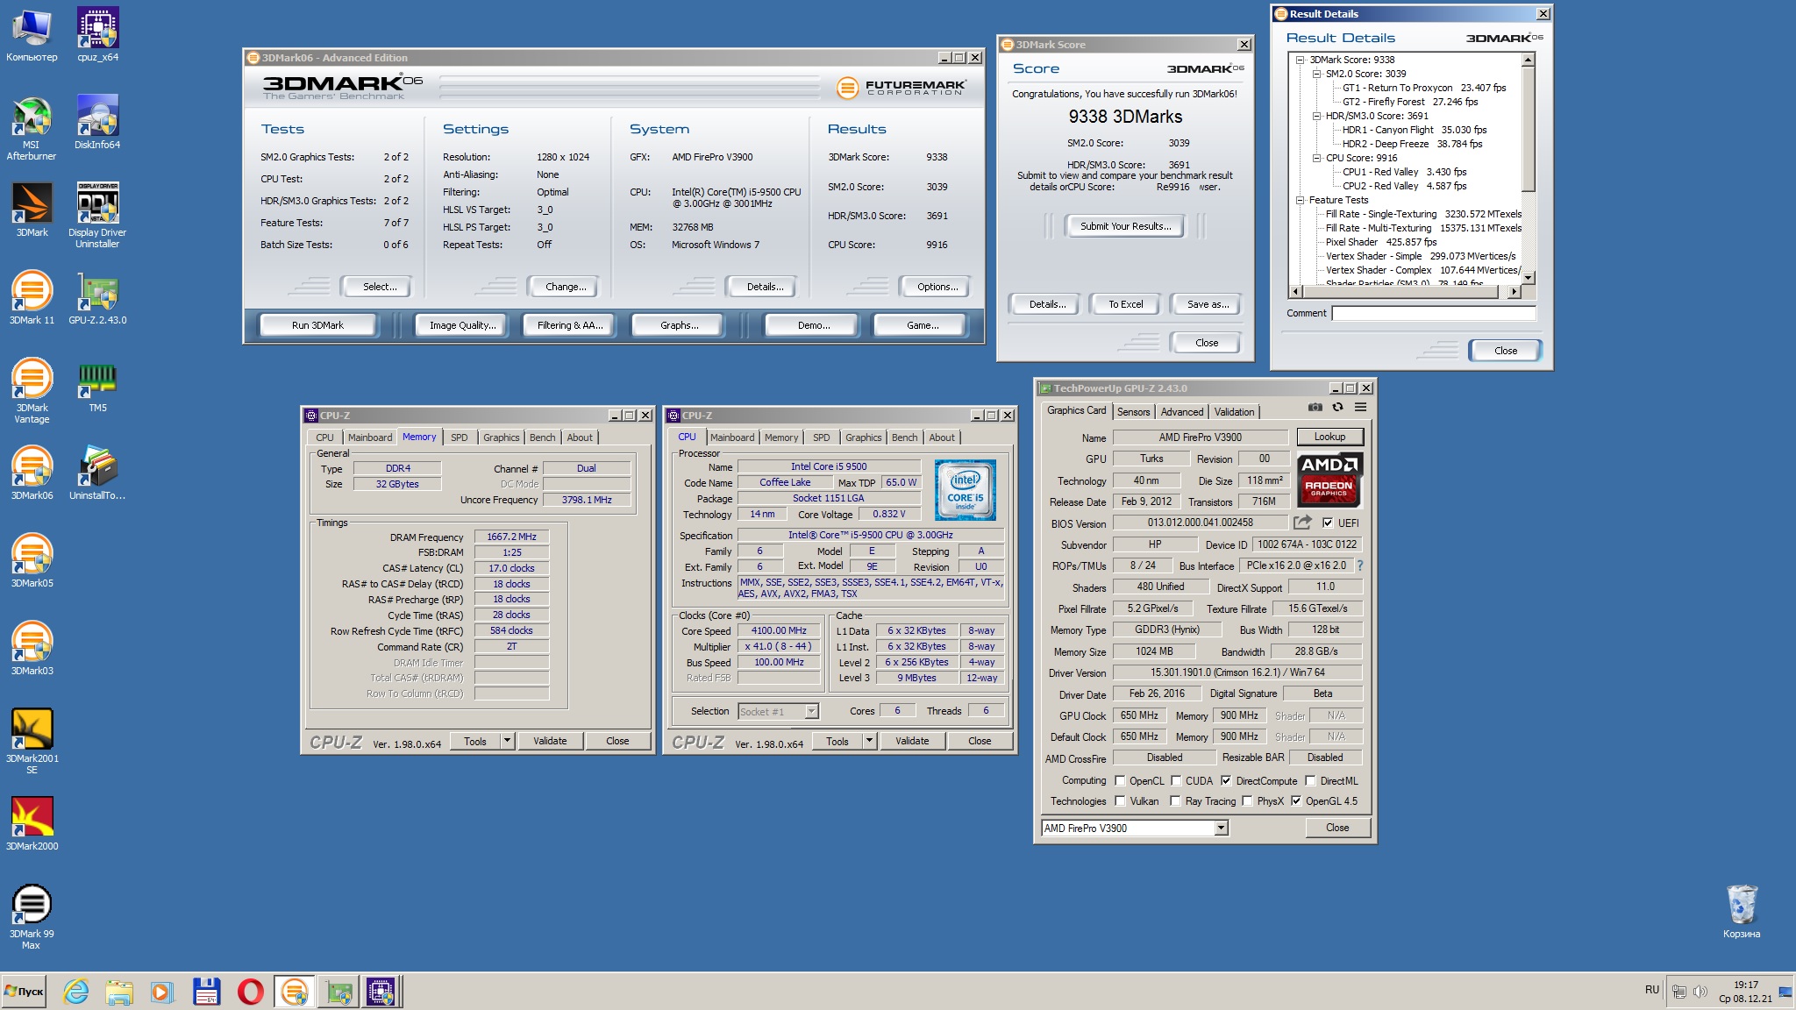Click Bus Interface question mark in GPU-Z
Screen dimensions: 1796x1010
pyautogui.click(x=1360, y=565)
